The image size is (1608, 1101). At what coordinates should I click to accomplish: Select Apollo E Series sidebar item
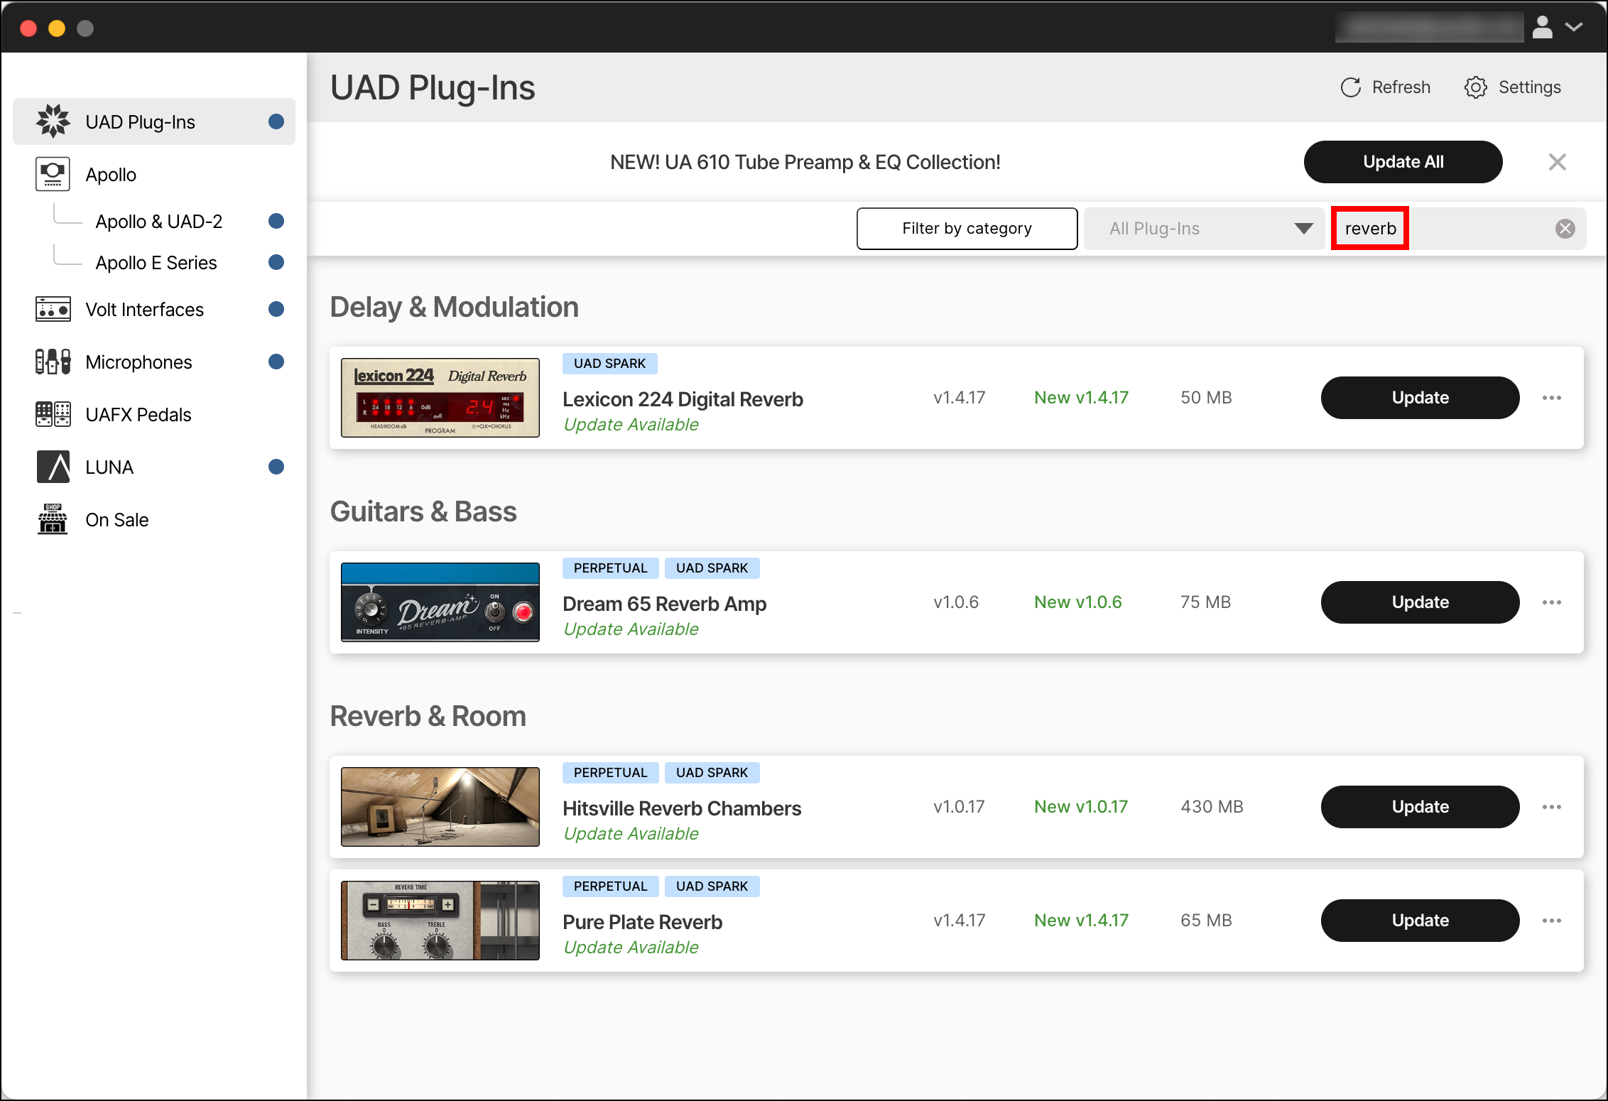(156, 263)
